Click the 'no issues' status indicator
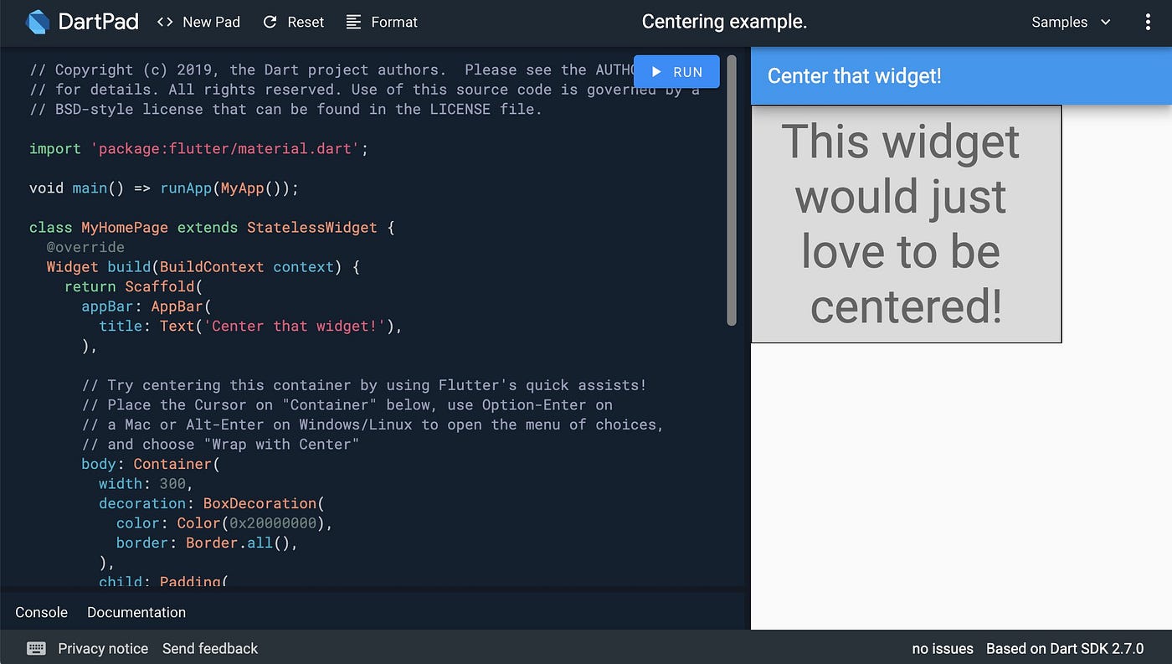This screenshot has width=1172, height=664. point(943,648)
